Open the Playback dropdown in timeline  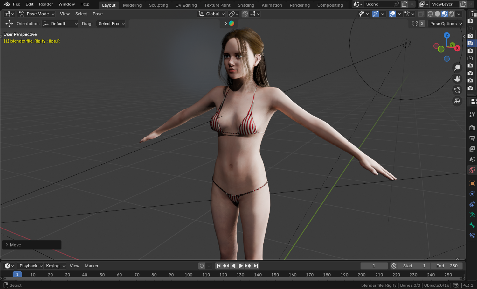pos(31,266)
